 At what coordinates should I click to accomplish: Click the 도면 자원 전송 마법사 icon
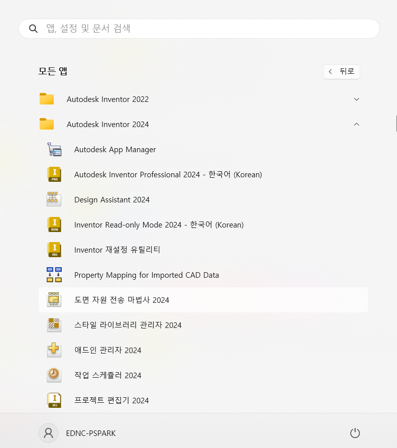pyautogui.click(x=54, y=299)
